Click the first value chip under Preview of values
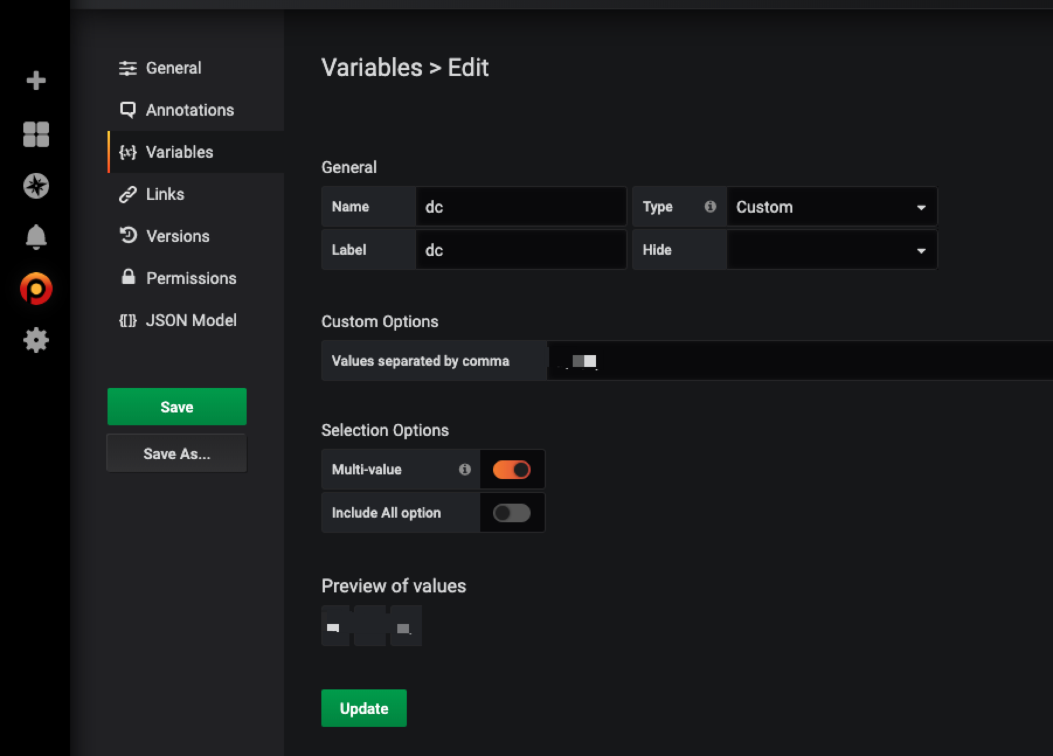 [x=334, y=625]
